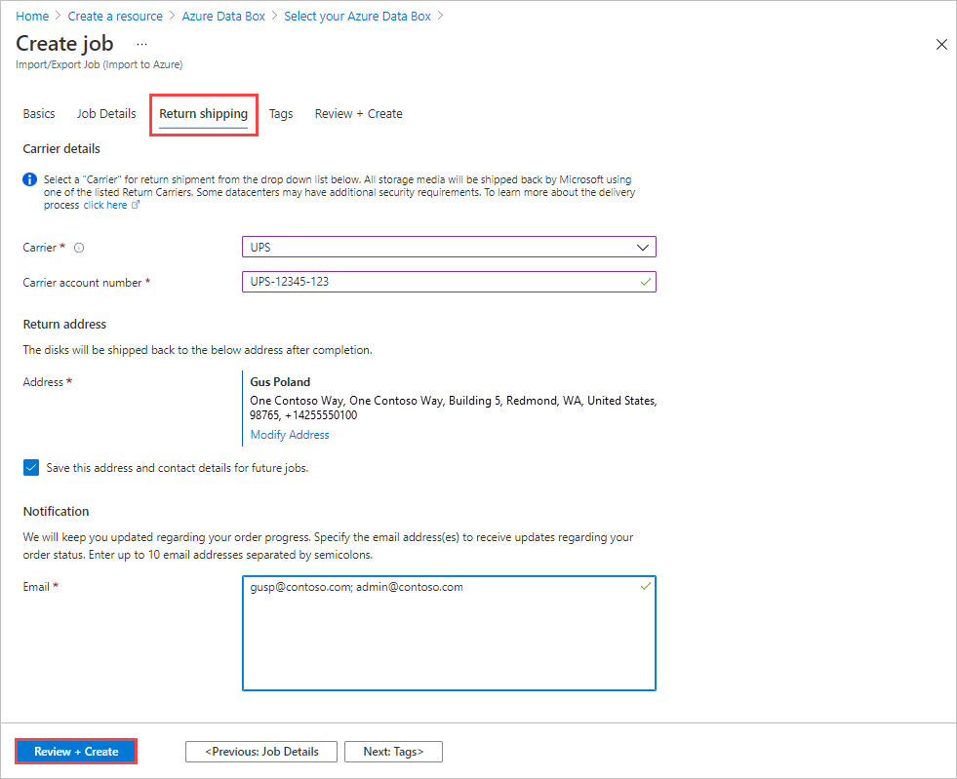Click the green checkmark in the carrier account field

(x=644, y=282)
